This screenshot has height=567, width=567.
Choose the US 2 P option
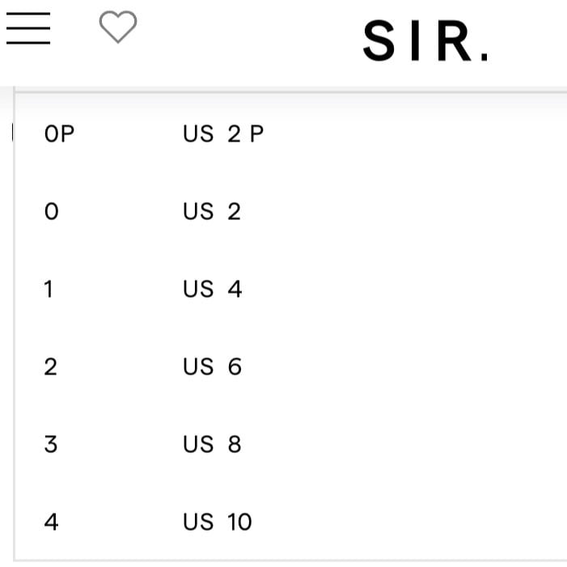[223, 133]
